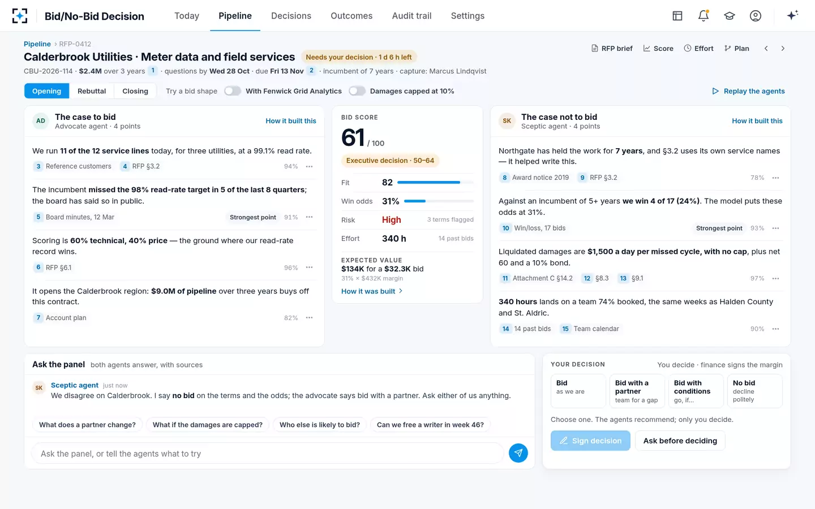Open more options for Award notice 2019 point
This screenshot has height=509, width=815.
click(x=776, y=178)
